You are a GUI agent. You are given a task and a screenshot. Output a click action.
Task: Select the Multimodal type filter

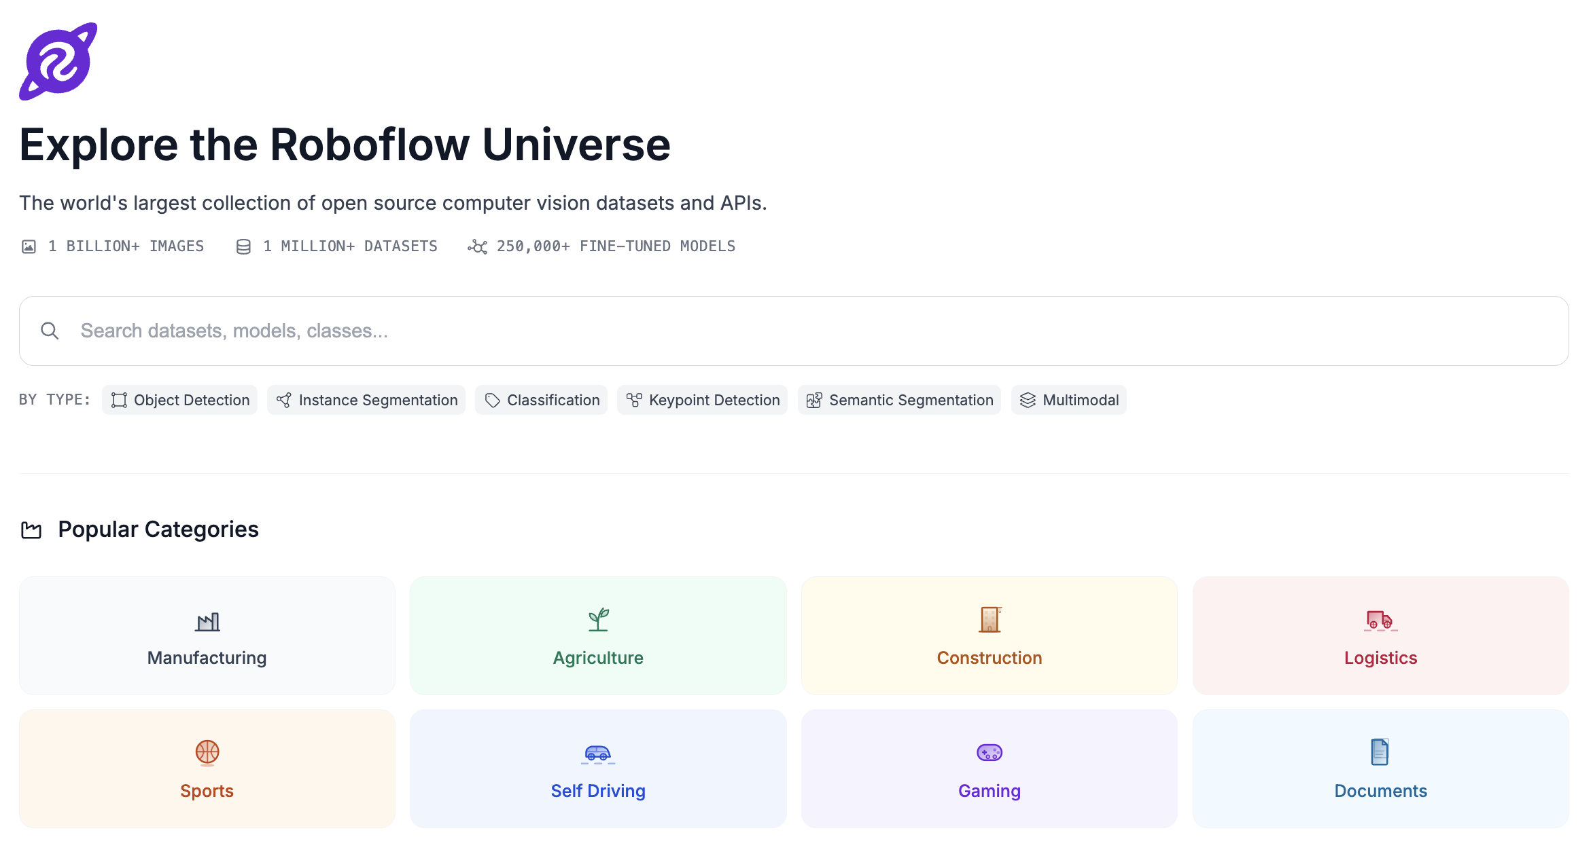(1069, 401)
